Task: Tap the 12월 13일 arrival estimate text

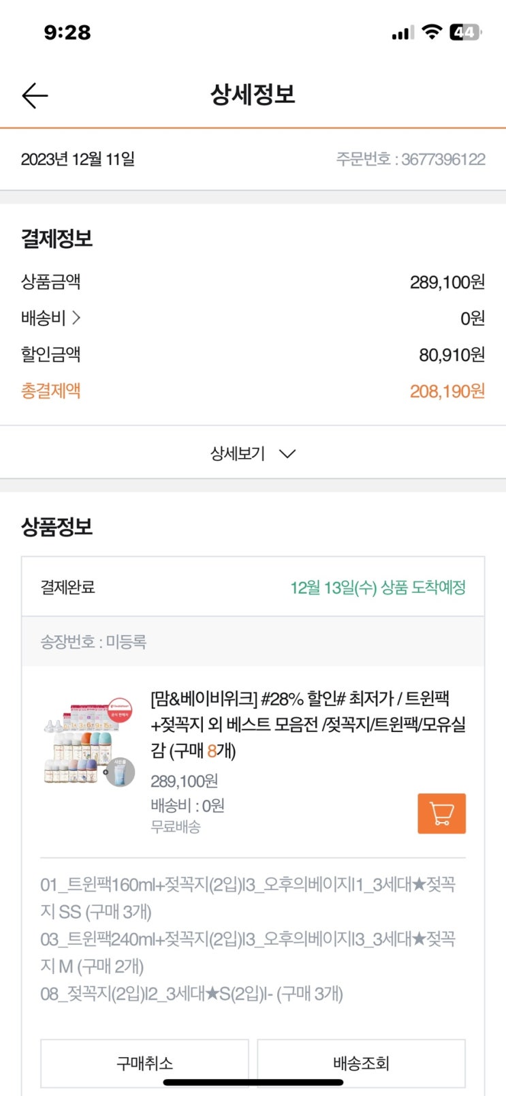Action: click(378, 588)
